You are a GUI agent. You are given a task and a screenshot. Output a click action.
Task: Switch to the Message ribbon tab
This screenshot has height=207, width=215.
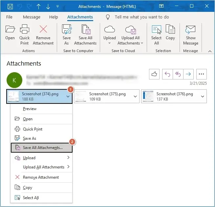32,17
